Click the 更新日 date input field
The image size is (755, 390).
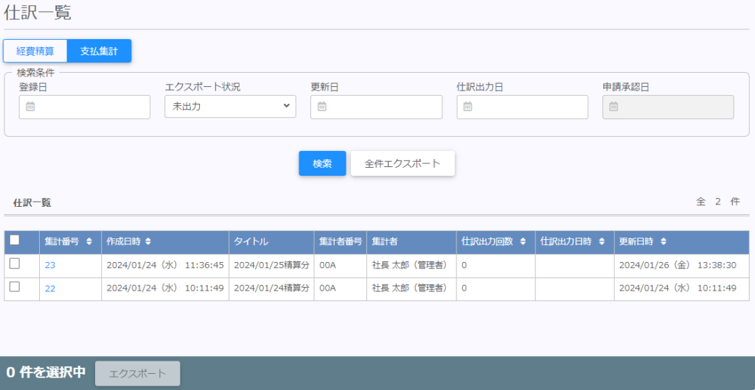(383, 107)
